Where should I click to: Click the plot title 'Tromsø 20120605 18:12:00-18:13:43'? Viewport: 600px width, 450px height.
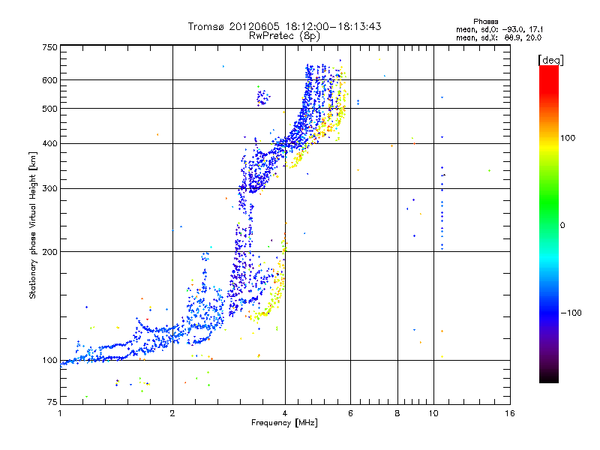point(284,26)
